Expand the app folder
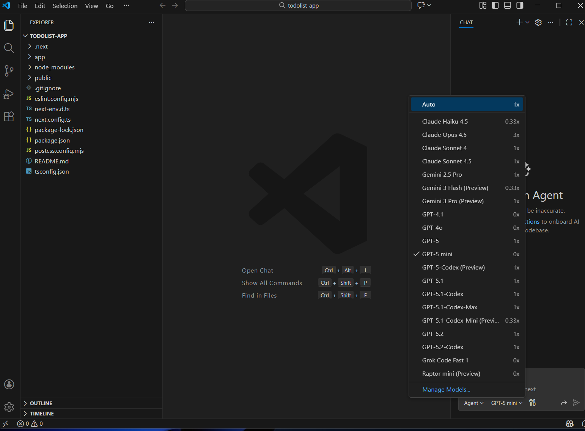The image size is (585, 431). [91, 57]
